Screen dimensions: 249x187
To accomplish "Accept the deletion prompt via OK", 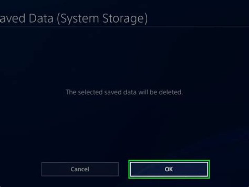I will [x=169, y=169].
